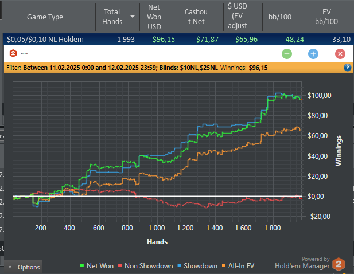Click the orange All-In EV color swatch

(224, 265)
